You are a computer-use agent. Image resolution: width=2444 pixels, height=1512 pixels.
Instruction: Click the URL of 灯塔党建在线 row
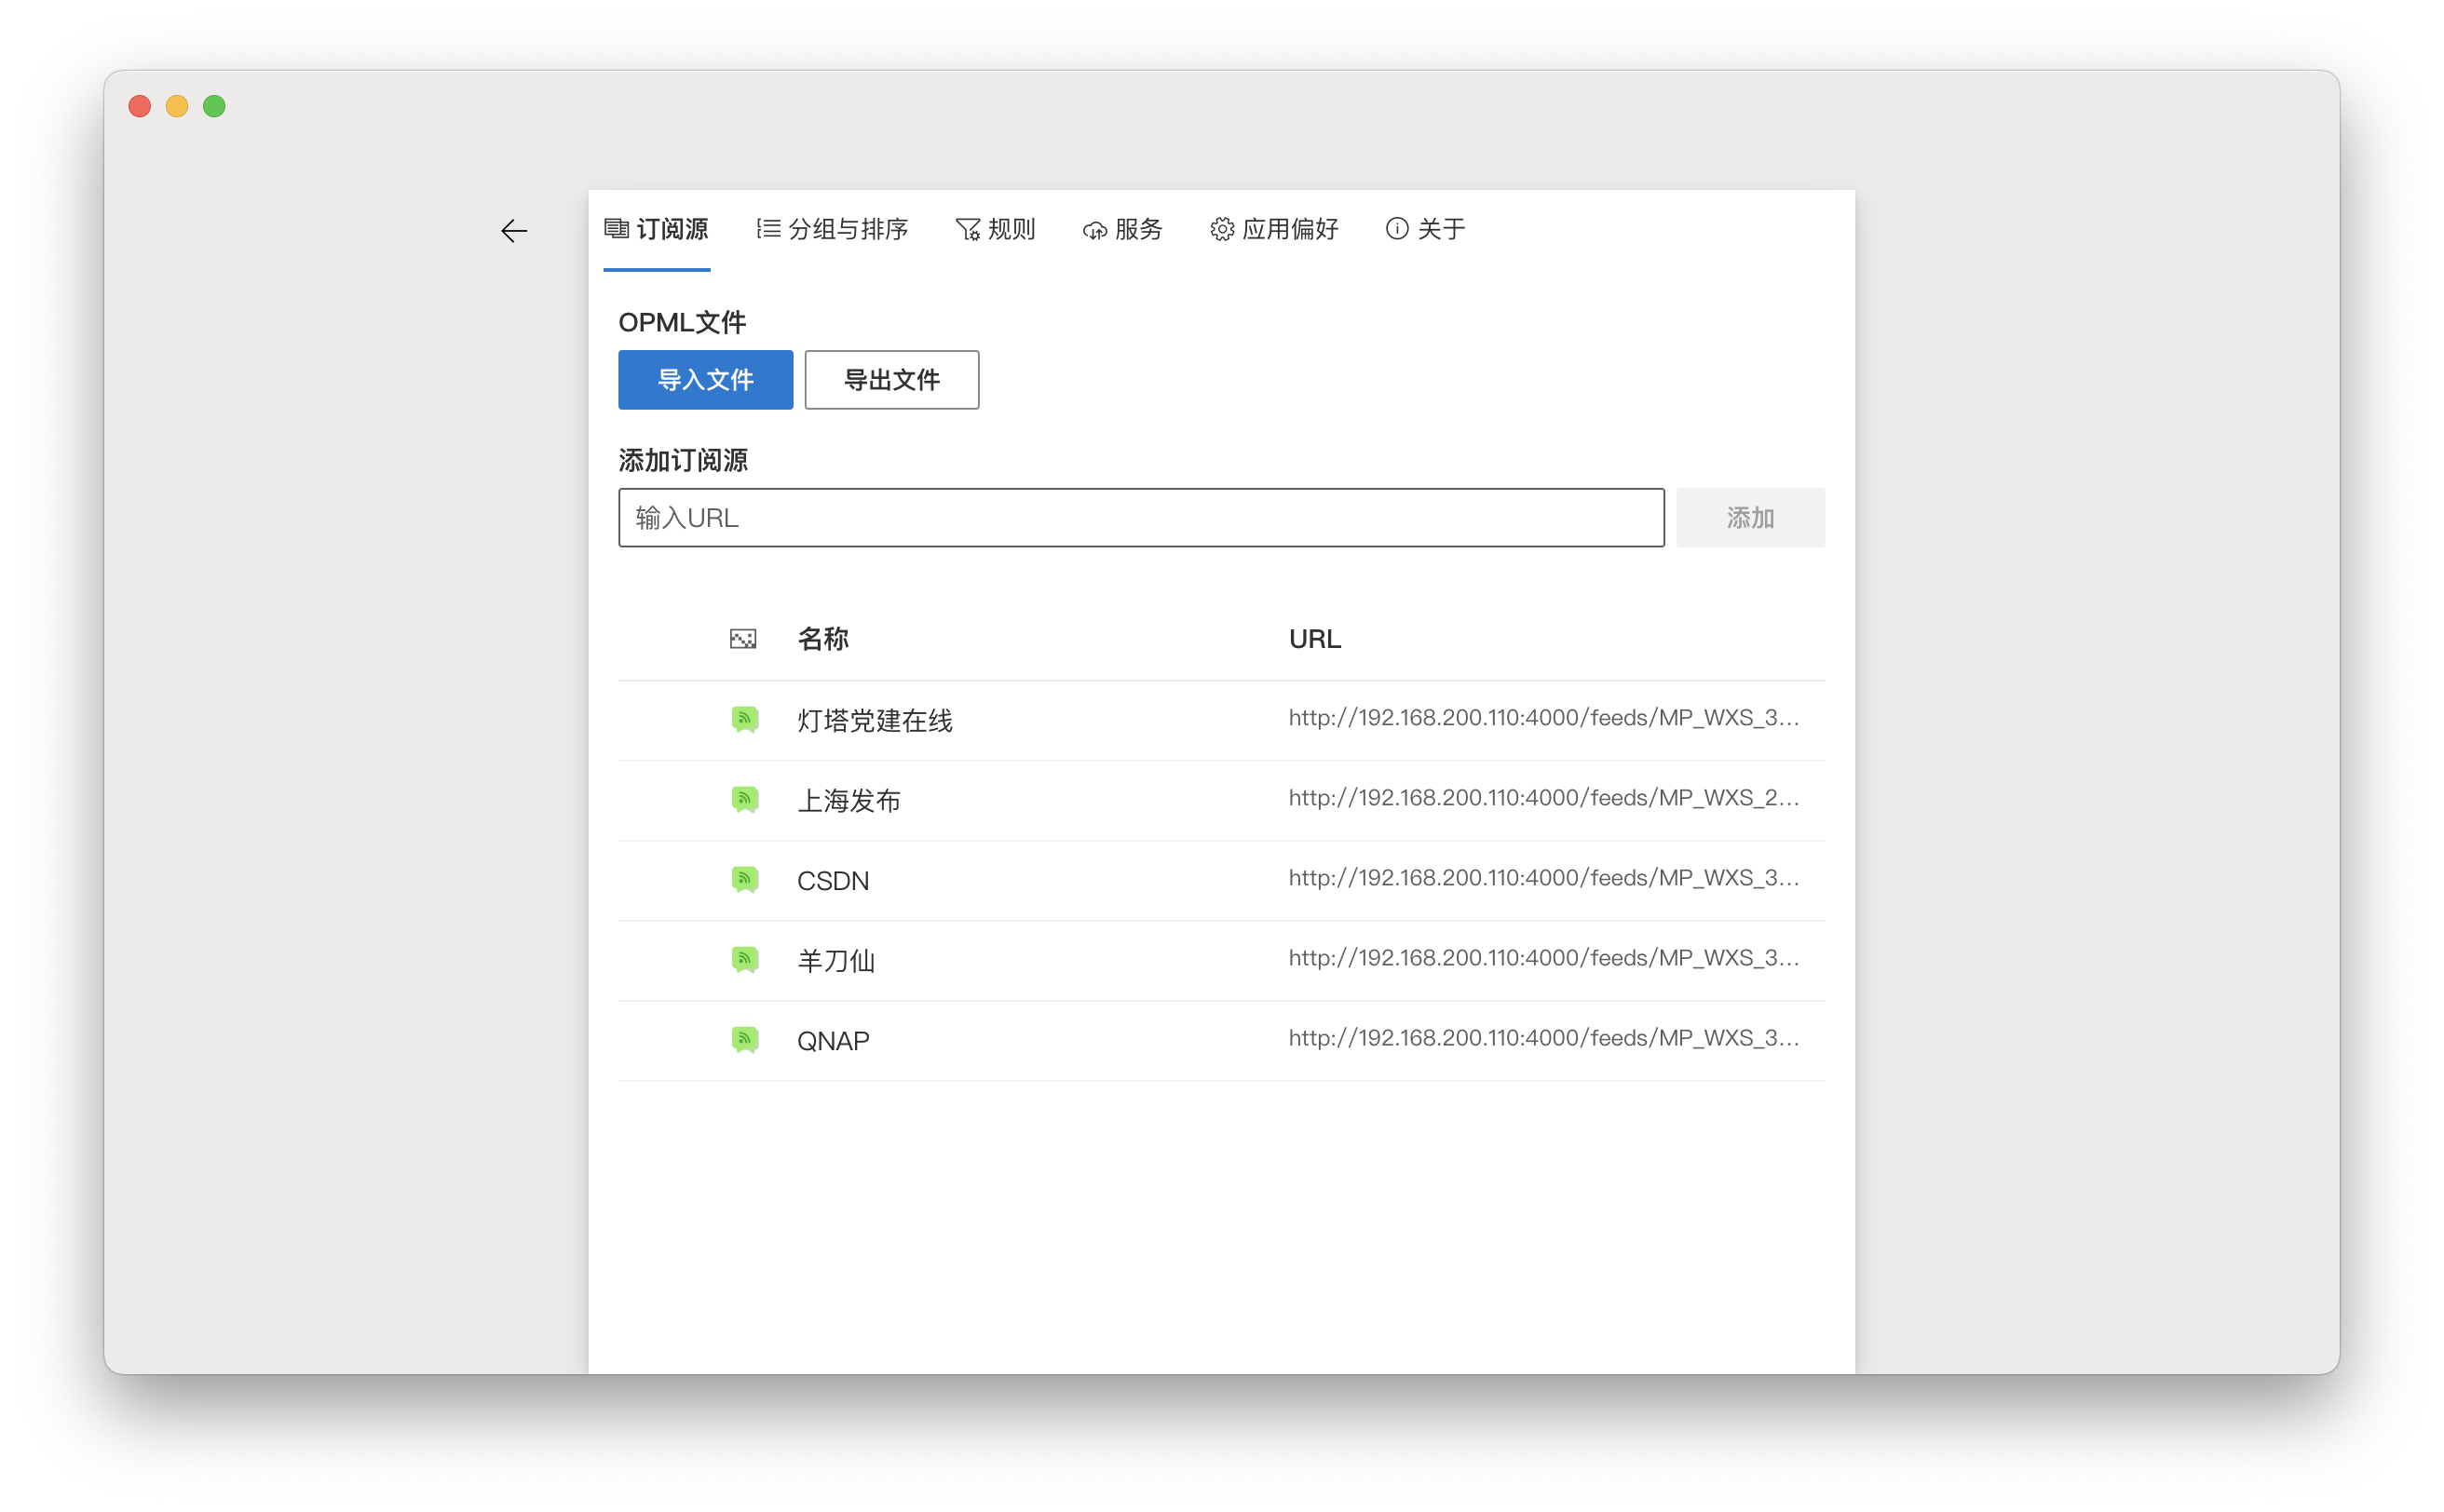(1542, 718)
